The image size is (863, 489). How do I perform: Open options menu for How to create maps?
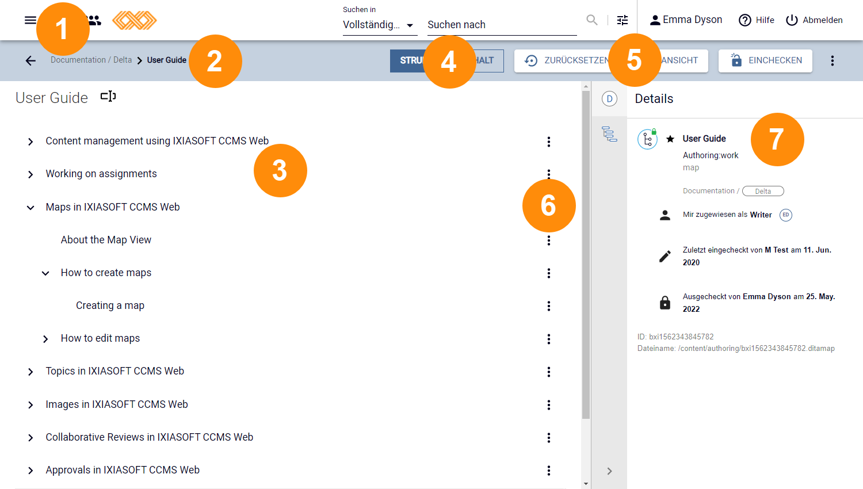coord(549,273)
